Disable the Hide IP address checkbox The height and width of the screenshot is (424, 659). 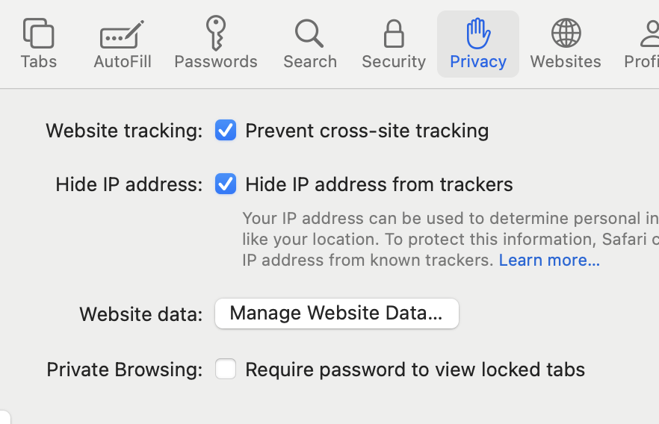click(x=226, y=184)
